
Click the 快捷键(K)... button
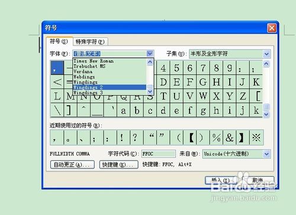pos(119,165)
